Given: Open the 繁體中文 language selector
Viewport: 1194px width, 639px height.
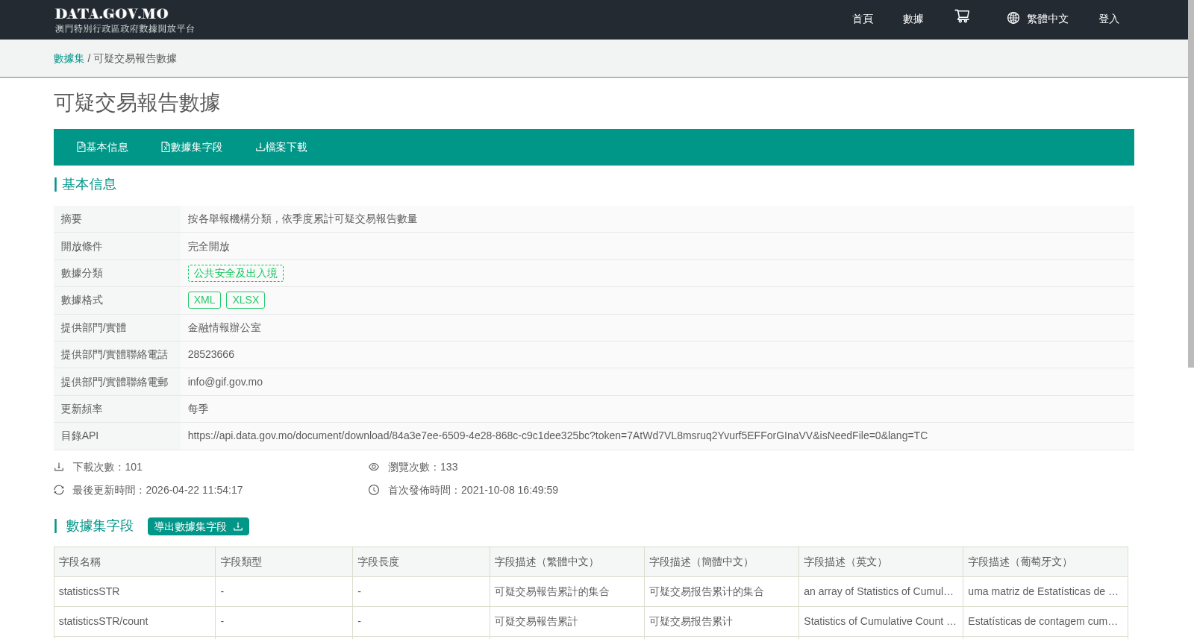Looking at the screenshot, I should pos(1047,19).
